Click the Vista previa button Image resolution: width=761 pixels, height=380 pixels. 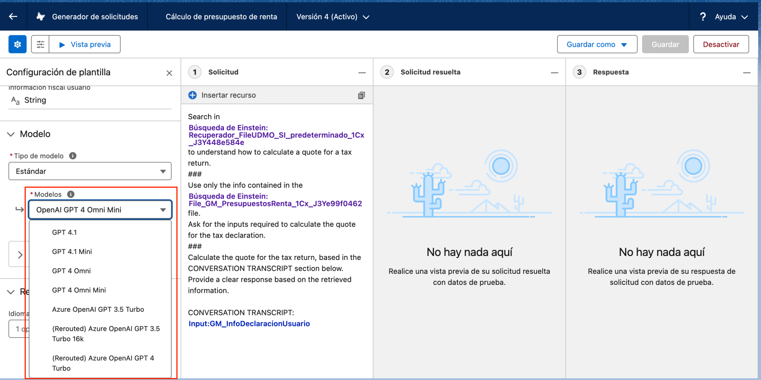[85, 44]
